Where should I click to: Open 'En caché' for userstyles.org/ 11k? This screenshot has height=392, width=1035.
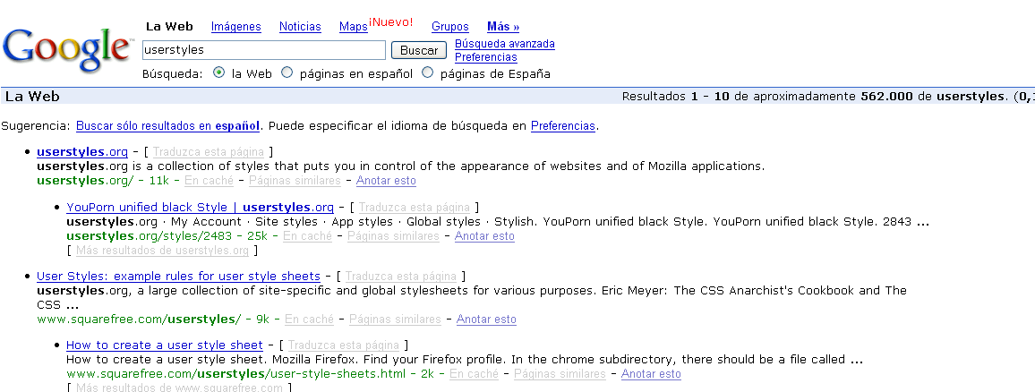(208, 180)
